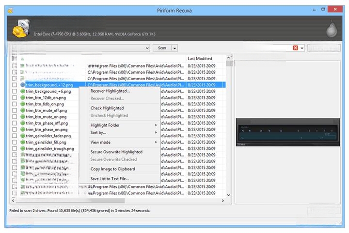Enable checkbox for trim_gainslider_fader.png
This screenshot has height=233, width=349.
point(15,136)
